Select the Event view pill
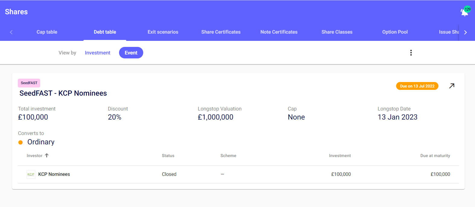The height and width of the screenshot is (207, 475). pos(131,53)
